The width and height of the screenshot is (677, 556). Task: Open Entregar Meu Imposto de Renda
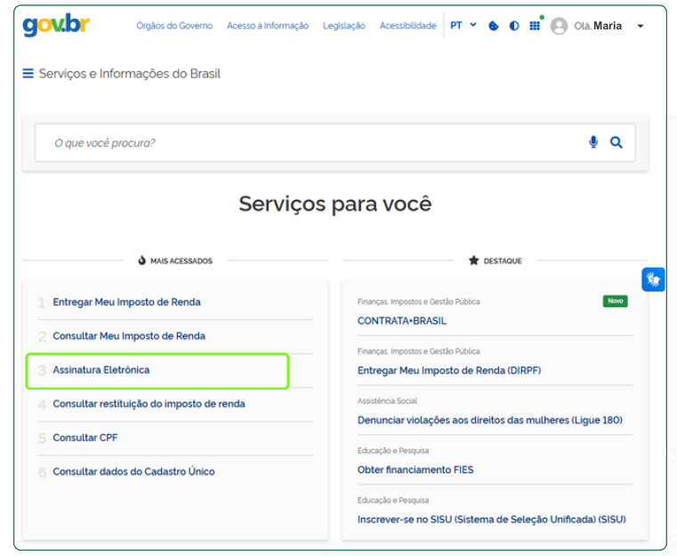[126, 302]
